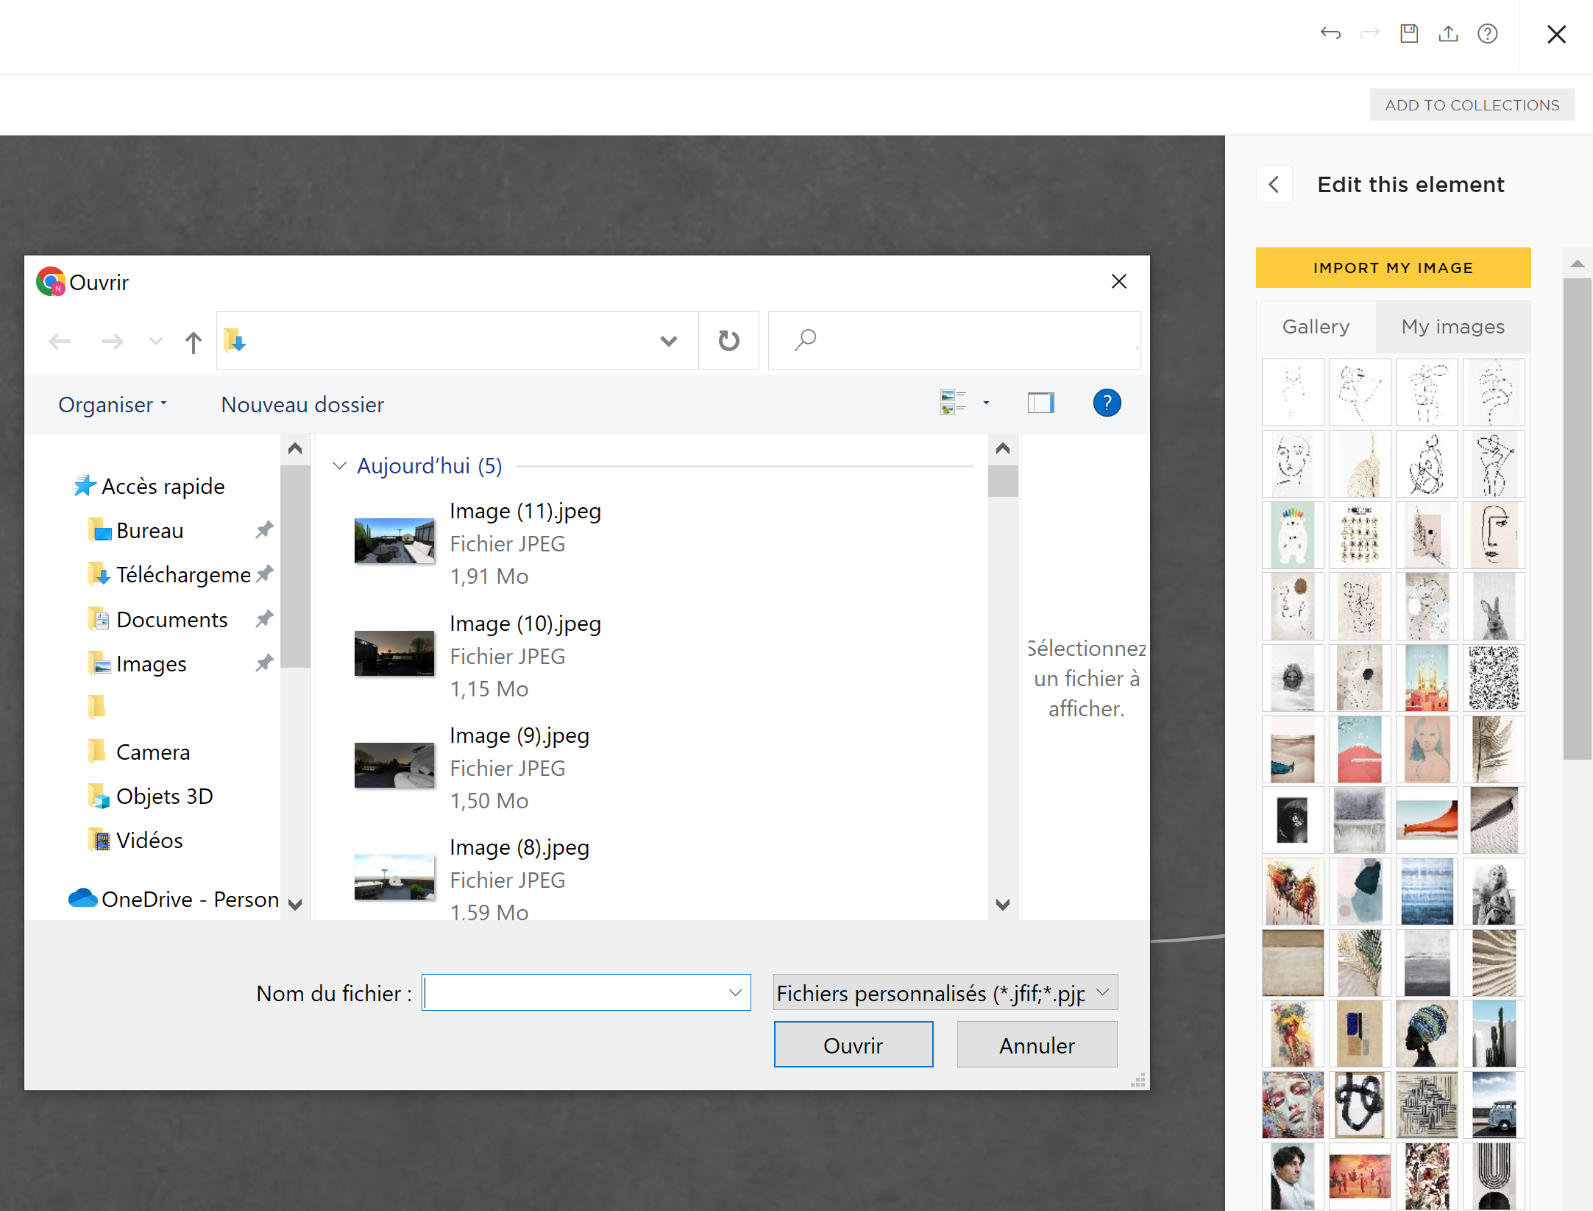Collapse the Aujourd'hui group
The image size is (1593, 1211).
pos(339,466)
